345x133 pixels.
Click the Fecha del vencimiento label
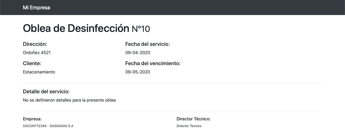pyautogui.click(x=153, y=63)
